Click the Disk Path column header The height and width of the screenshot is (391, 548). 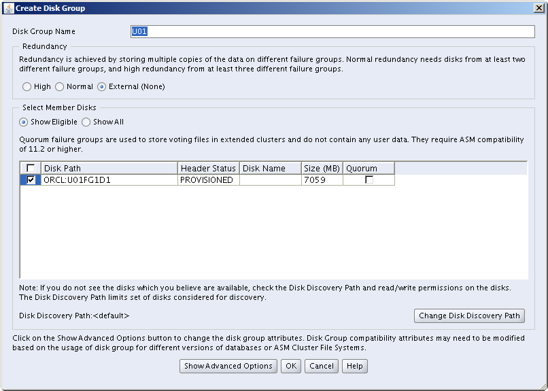click(x=109, y=169)
